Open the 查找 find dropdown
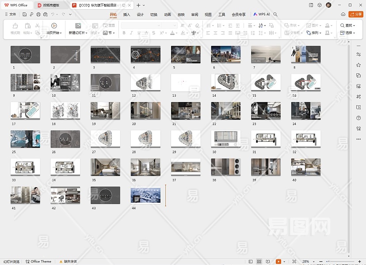366x265 pixels. (347, 26)
